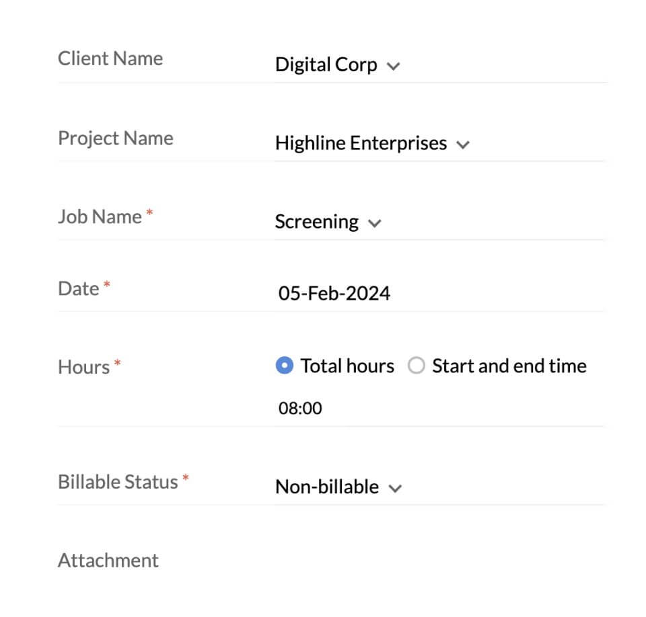Screen dimensions: 646x617
Task: Click the Attachment label
Action: click(108, 561)
